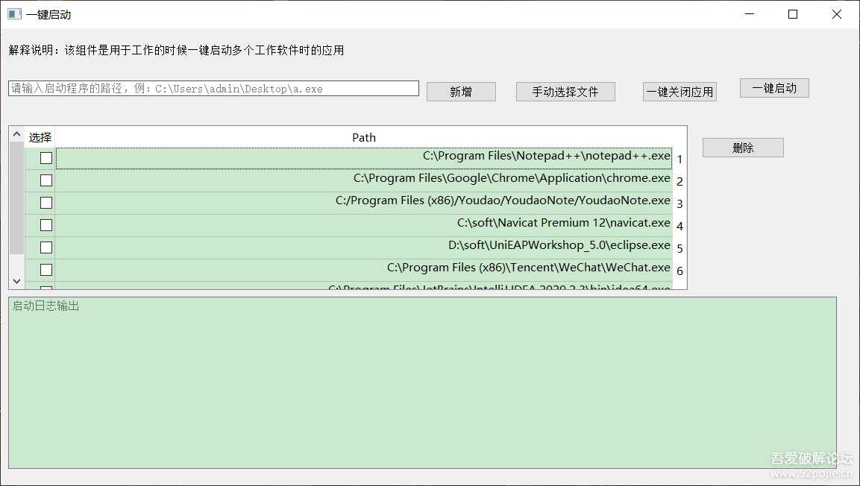
Task: Tick the chrome.exe row checkbox
Action: tap(46, 180)
